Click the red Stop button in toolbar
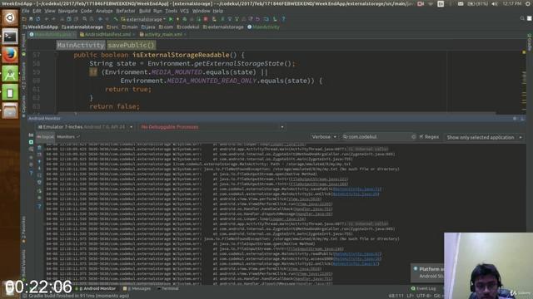The image size is (533, 299). point(206,19)
